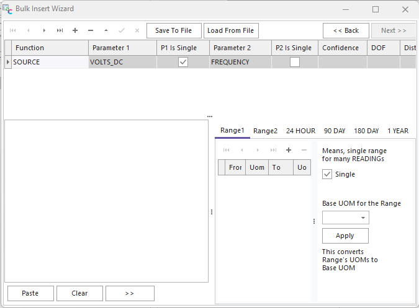Screen dimensions: 419x308
Task: Click the Save To File button
Action: coord(173,30)
